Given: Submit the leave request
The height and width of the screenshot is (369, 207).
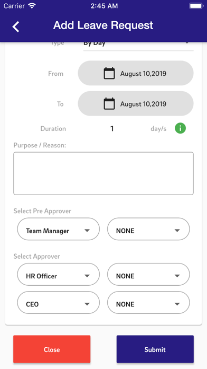Looking at the screenshot, I should click(155, 349).
